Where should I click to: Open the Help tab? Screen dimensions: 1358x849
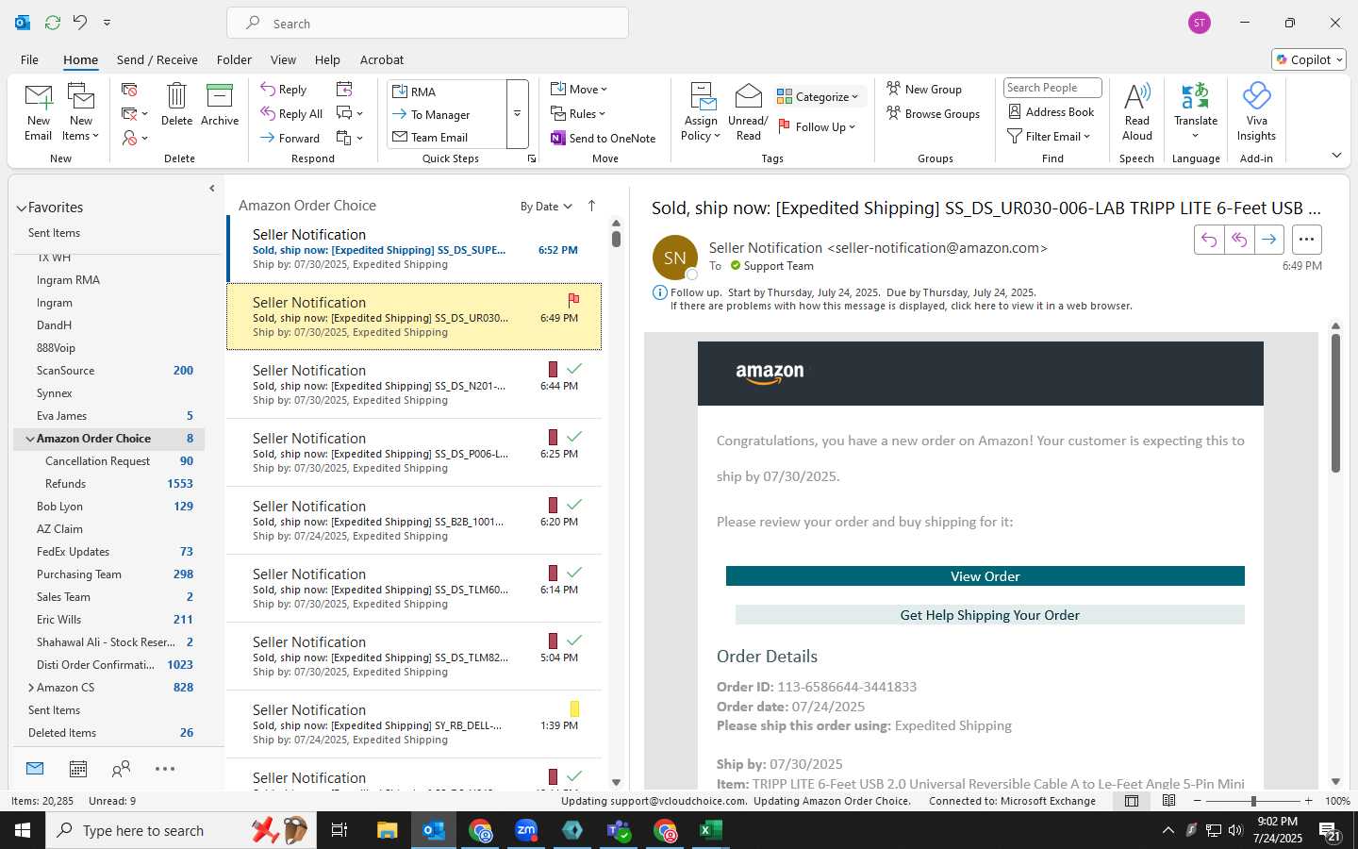click(327, 59)
